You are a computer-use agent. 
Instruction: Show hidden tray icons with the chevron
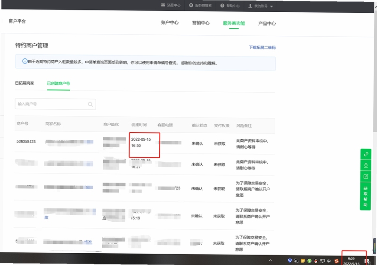[270, 260]
